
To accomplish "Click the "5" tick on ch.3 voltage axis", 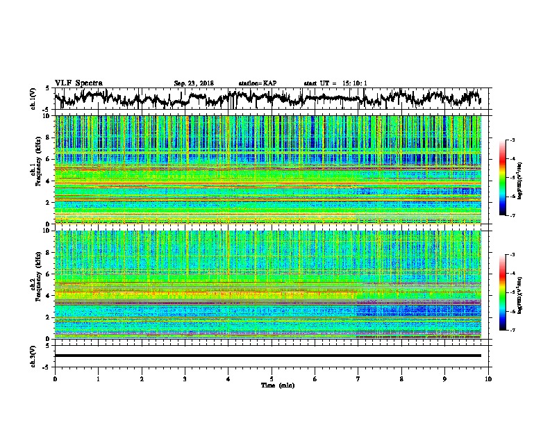I will click(x=48, y=345).
